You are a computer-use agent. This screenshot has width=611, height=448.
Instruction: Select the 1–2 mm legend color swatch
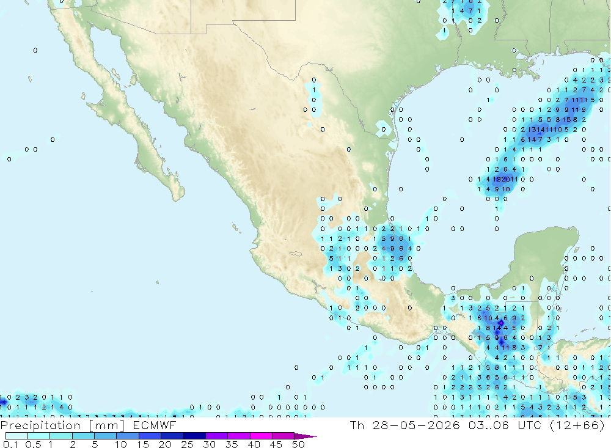[60, 436]
